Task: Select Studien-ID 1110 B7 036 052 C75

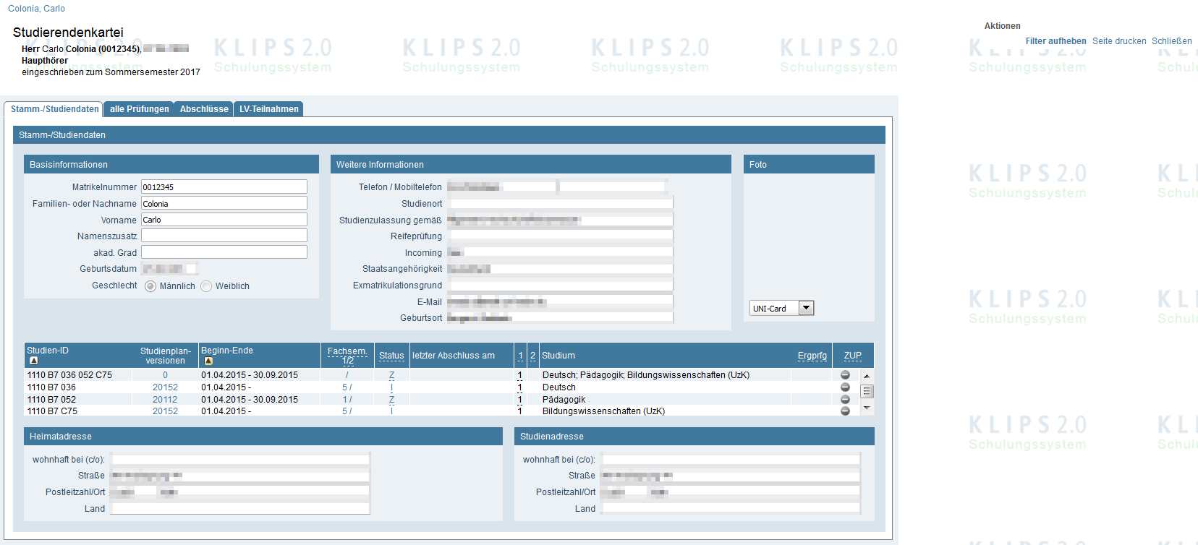Action: pos(69,375)
